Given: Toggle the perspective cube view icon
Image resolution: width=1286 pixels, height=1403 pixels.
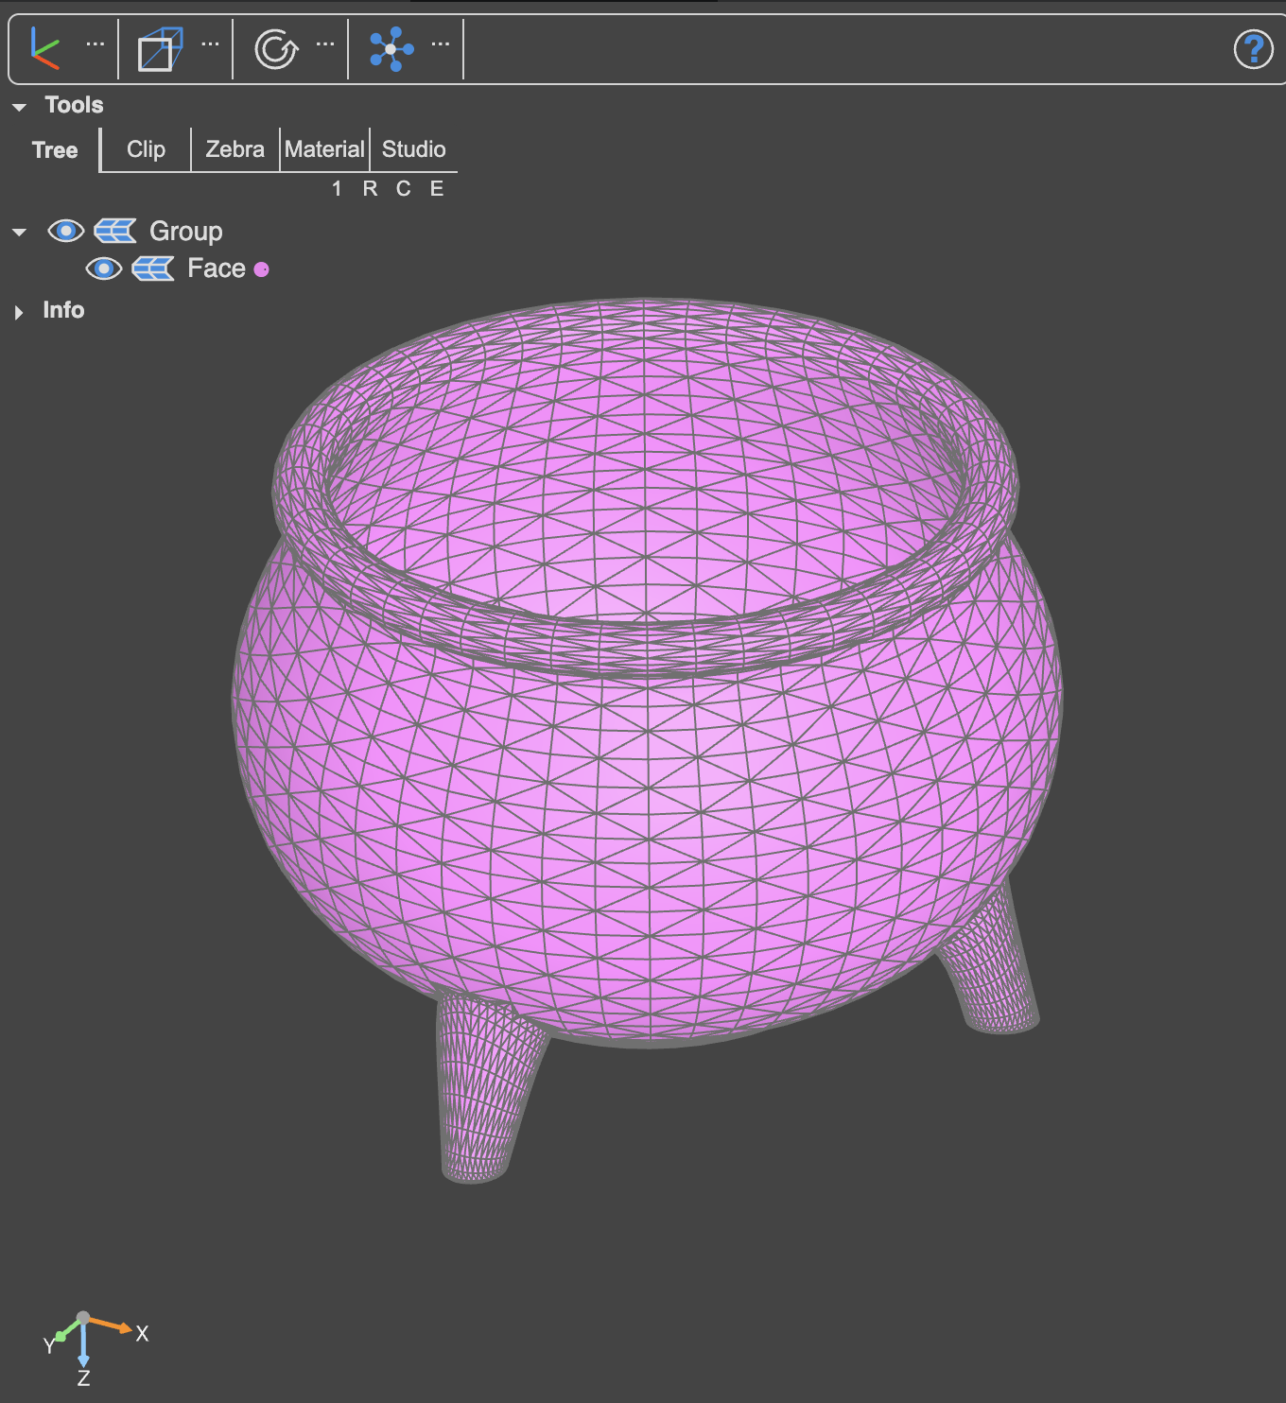Looking at the screenshot, I should (x=160, y=48).
